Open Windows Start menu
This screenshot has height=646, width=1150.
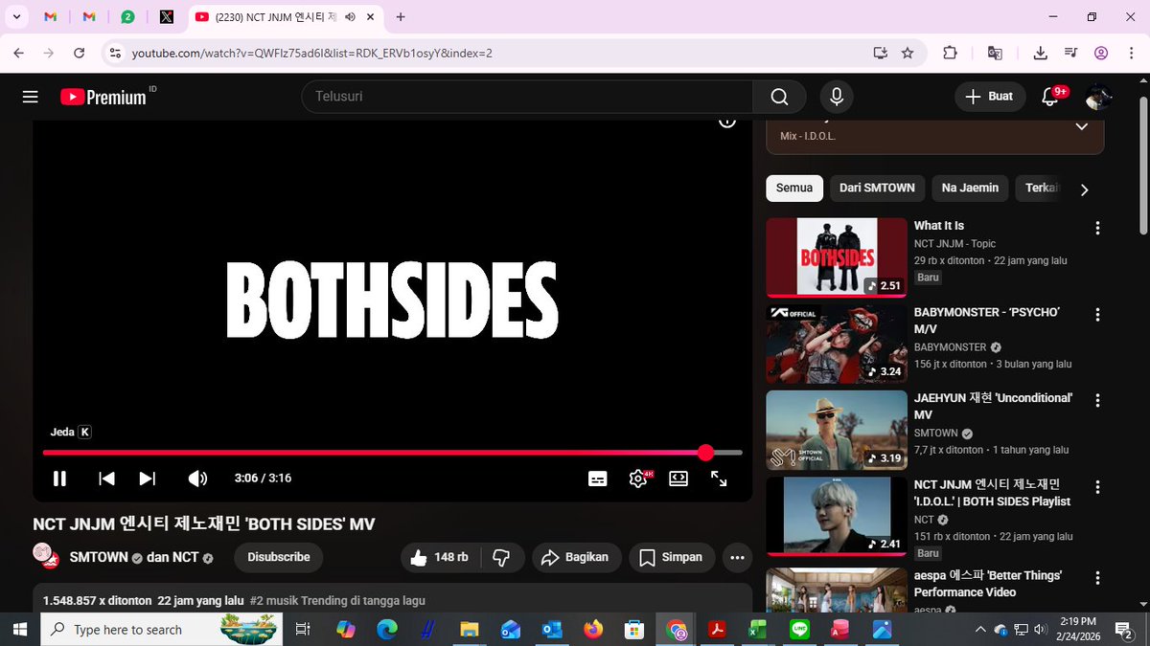[x=19, y=629]
